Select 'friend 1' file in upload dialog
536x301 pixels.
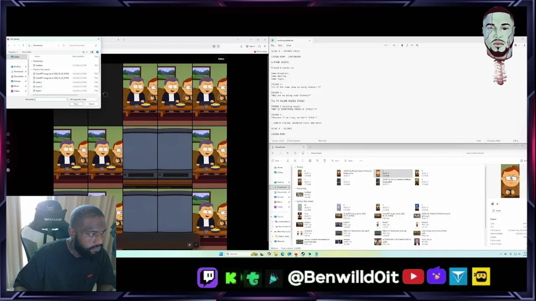(x=39, y=91)
